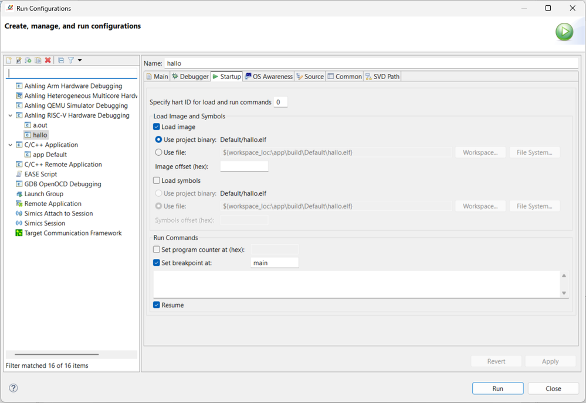Click the Set breakpoint at field containing main

275,263
